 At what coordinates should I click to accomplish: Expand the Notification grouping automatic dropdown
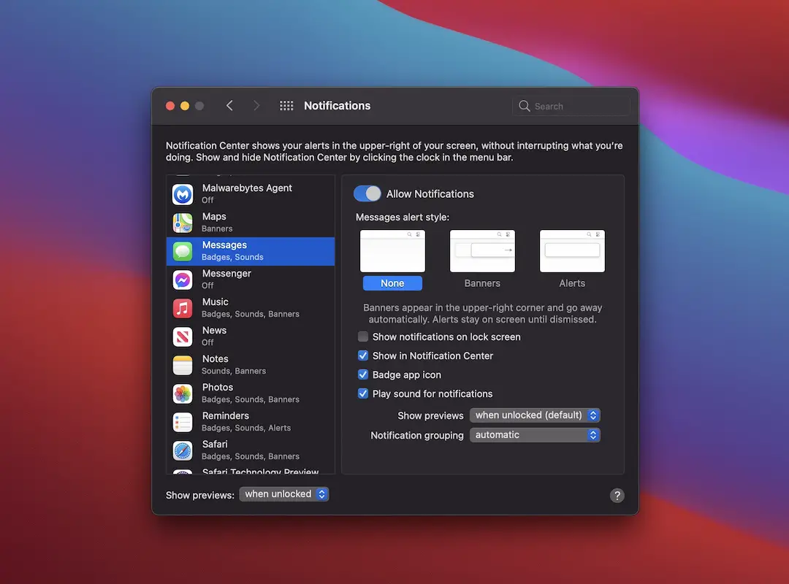(535, 435)
